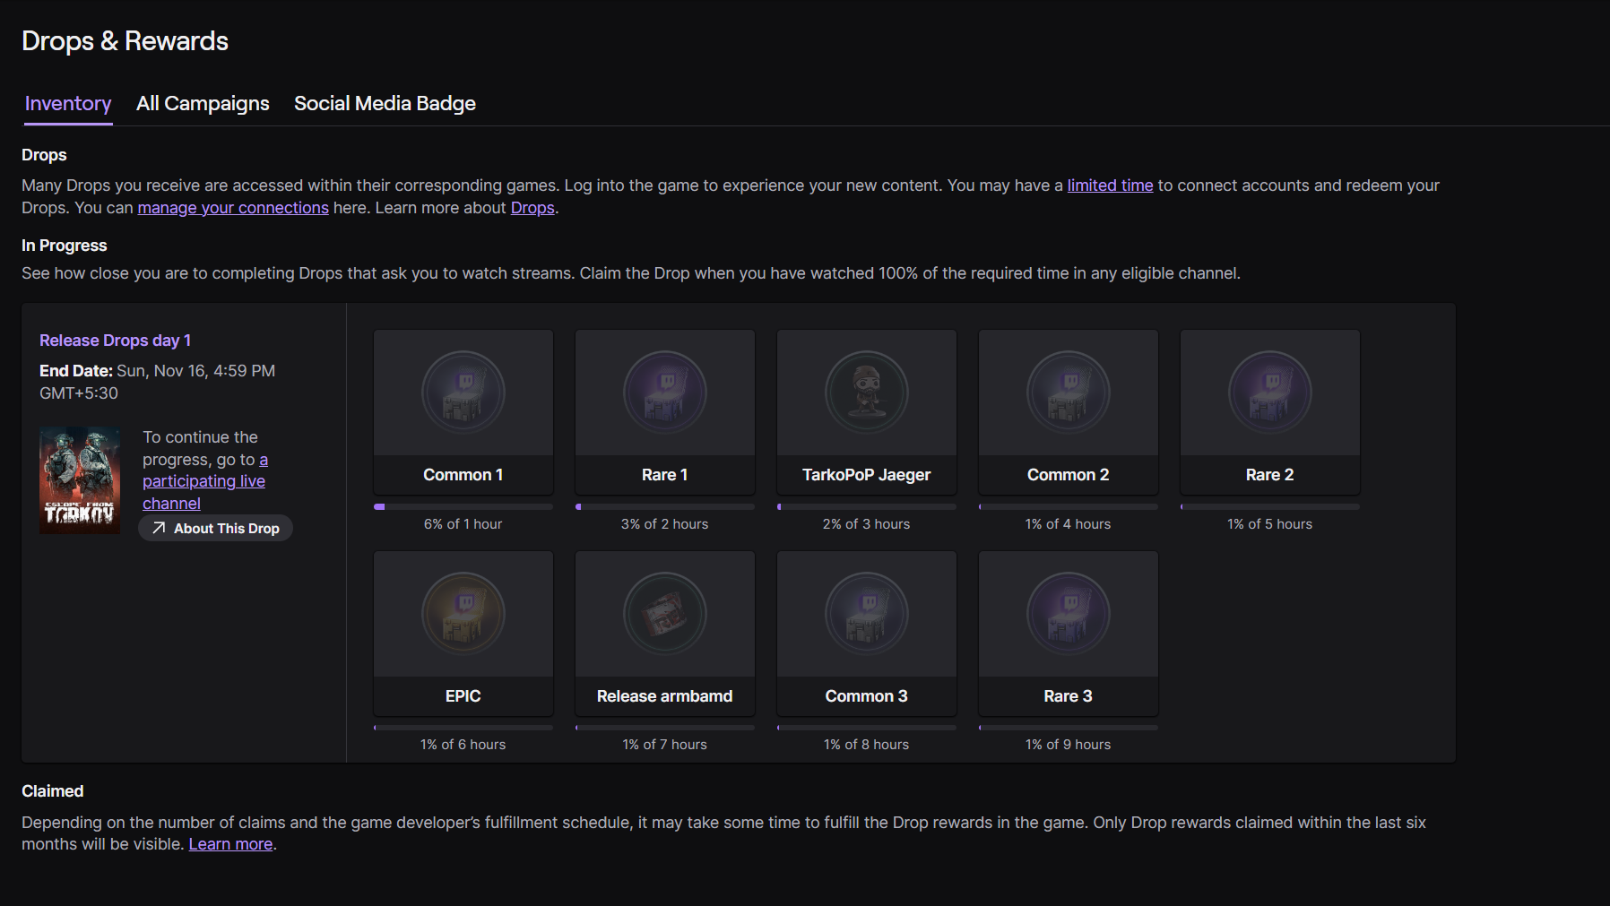
Task: Select the Rare 1 drop reward icon
Action: coord(664,392)
